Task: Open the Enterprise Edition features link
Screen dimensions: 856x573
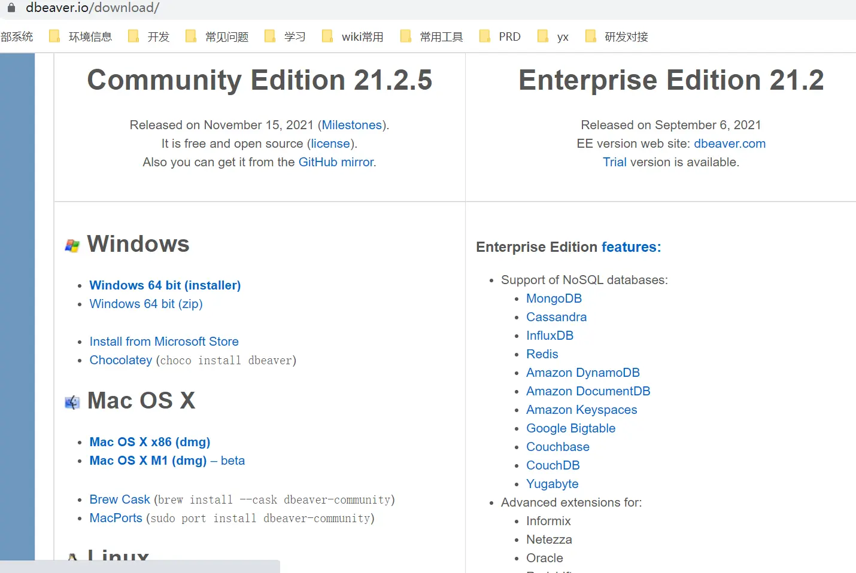Action: 631,247
